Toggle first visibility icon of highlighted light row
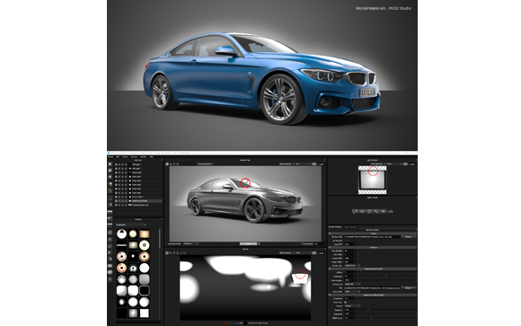 (116, 201)
